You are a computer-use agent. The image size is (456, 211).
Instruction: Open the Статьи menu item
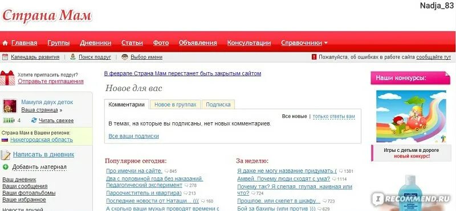click(132, 43)
